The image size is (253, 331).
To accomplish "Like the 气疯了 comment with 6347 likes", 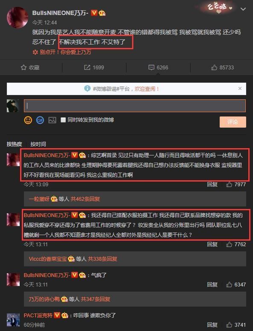I will (229, 285).
